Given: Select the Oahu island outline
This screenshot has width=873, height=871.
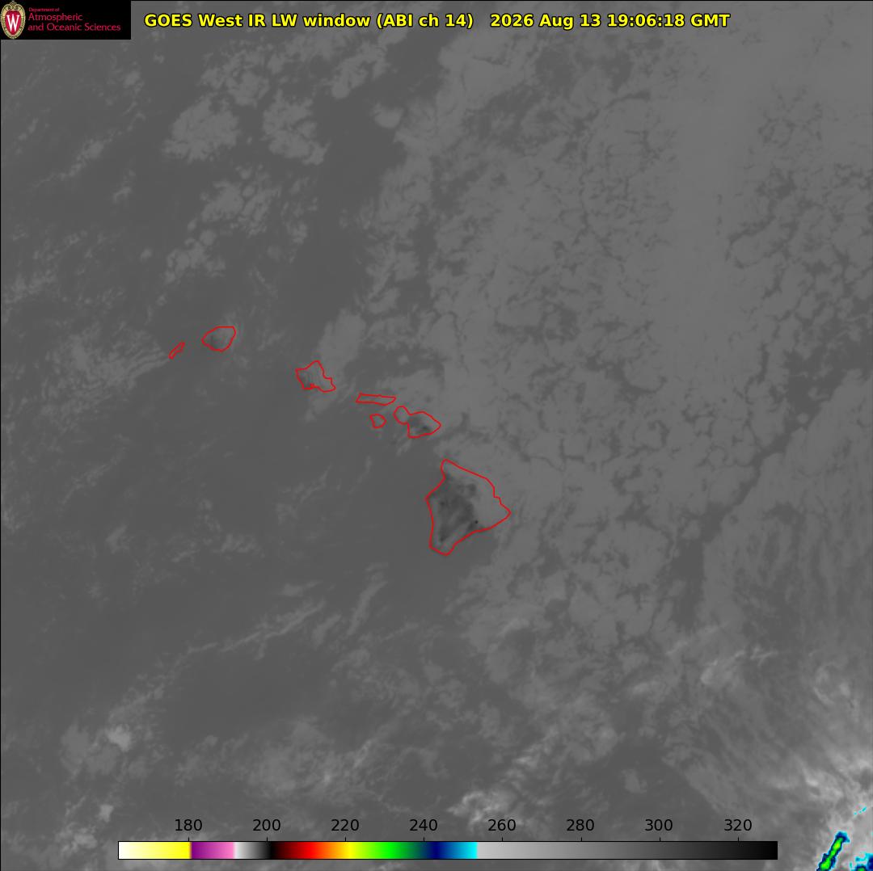Looking at the screenshot, I should coord(315,376).
